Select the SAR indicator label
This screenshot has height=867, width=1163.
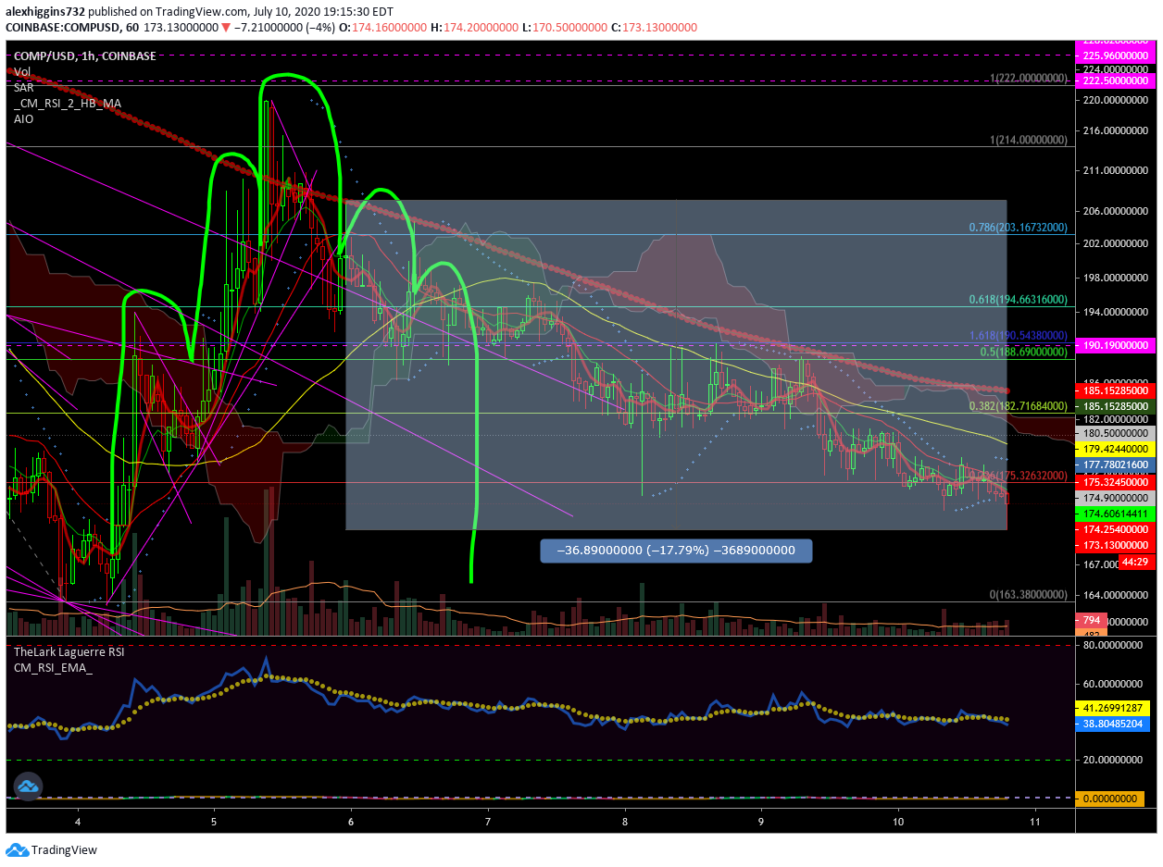tap(24, 87)
